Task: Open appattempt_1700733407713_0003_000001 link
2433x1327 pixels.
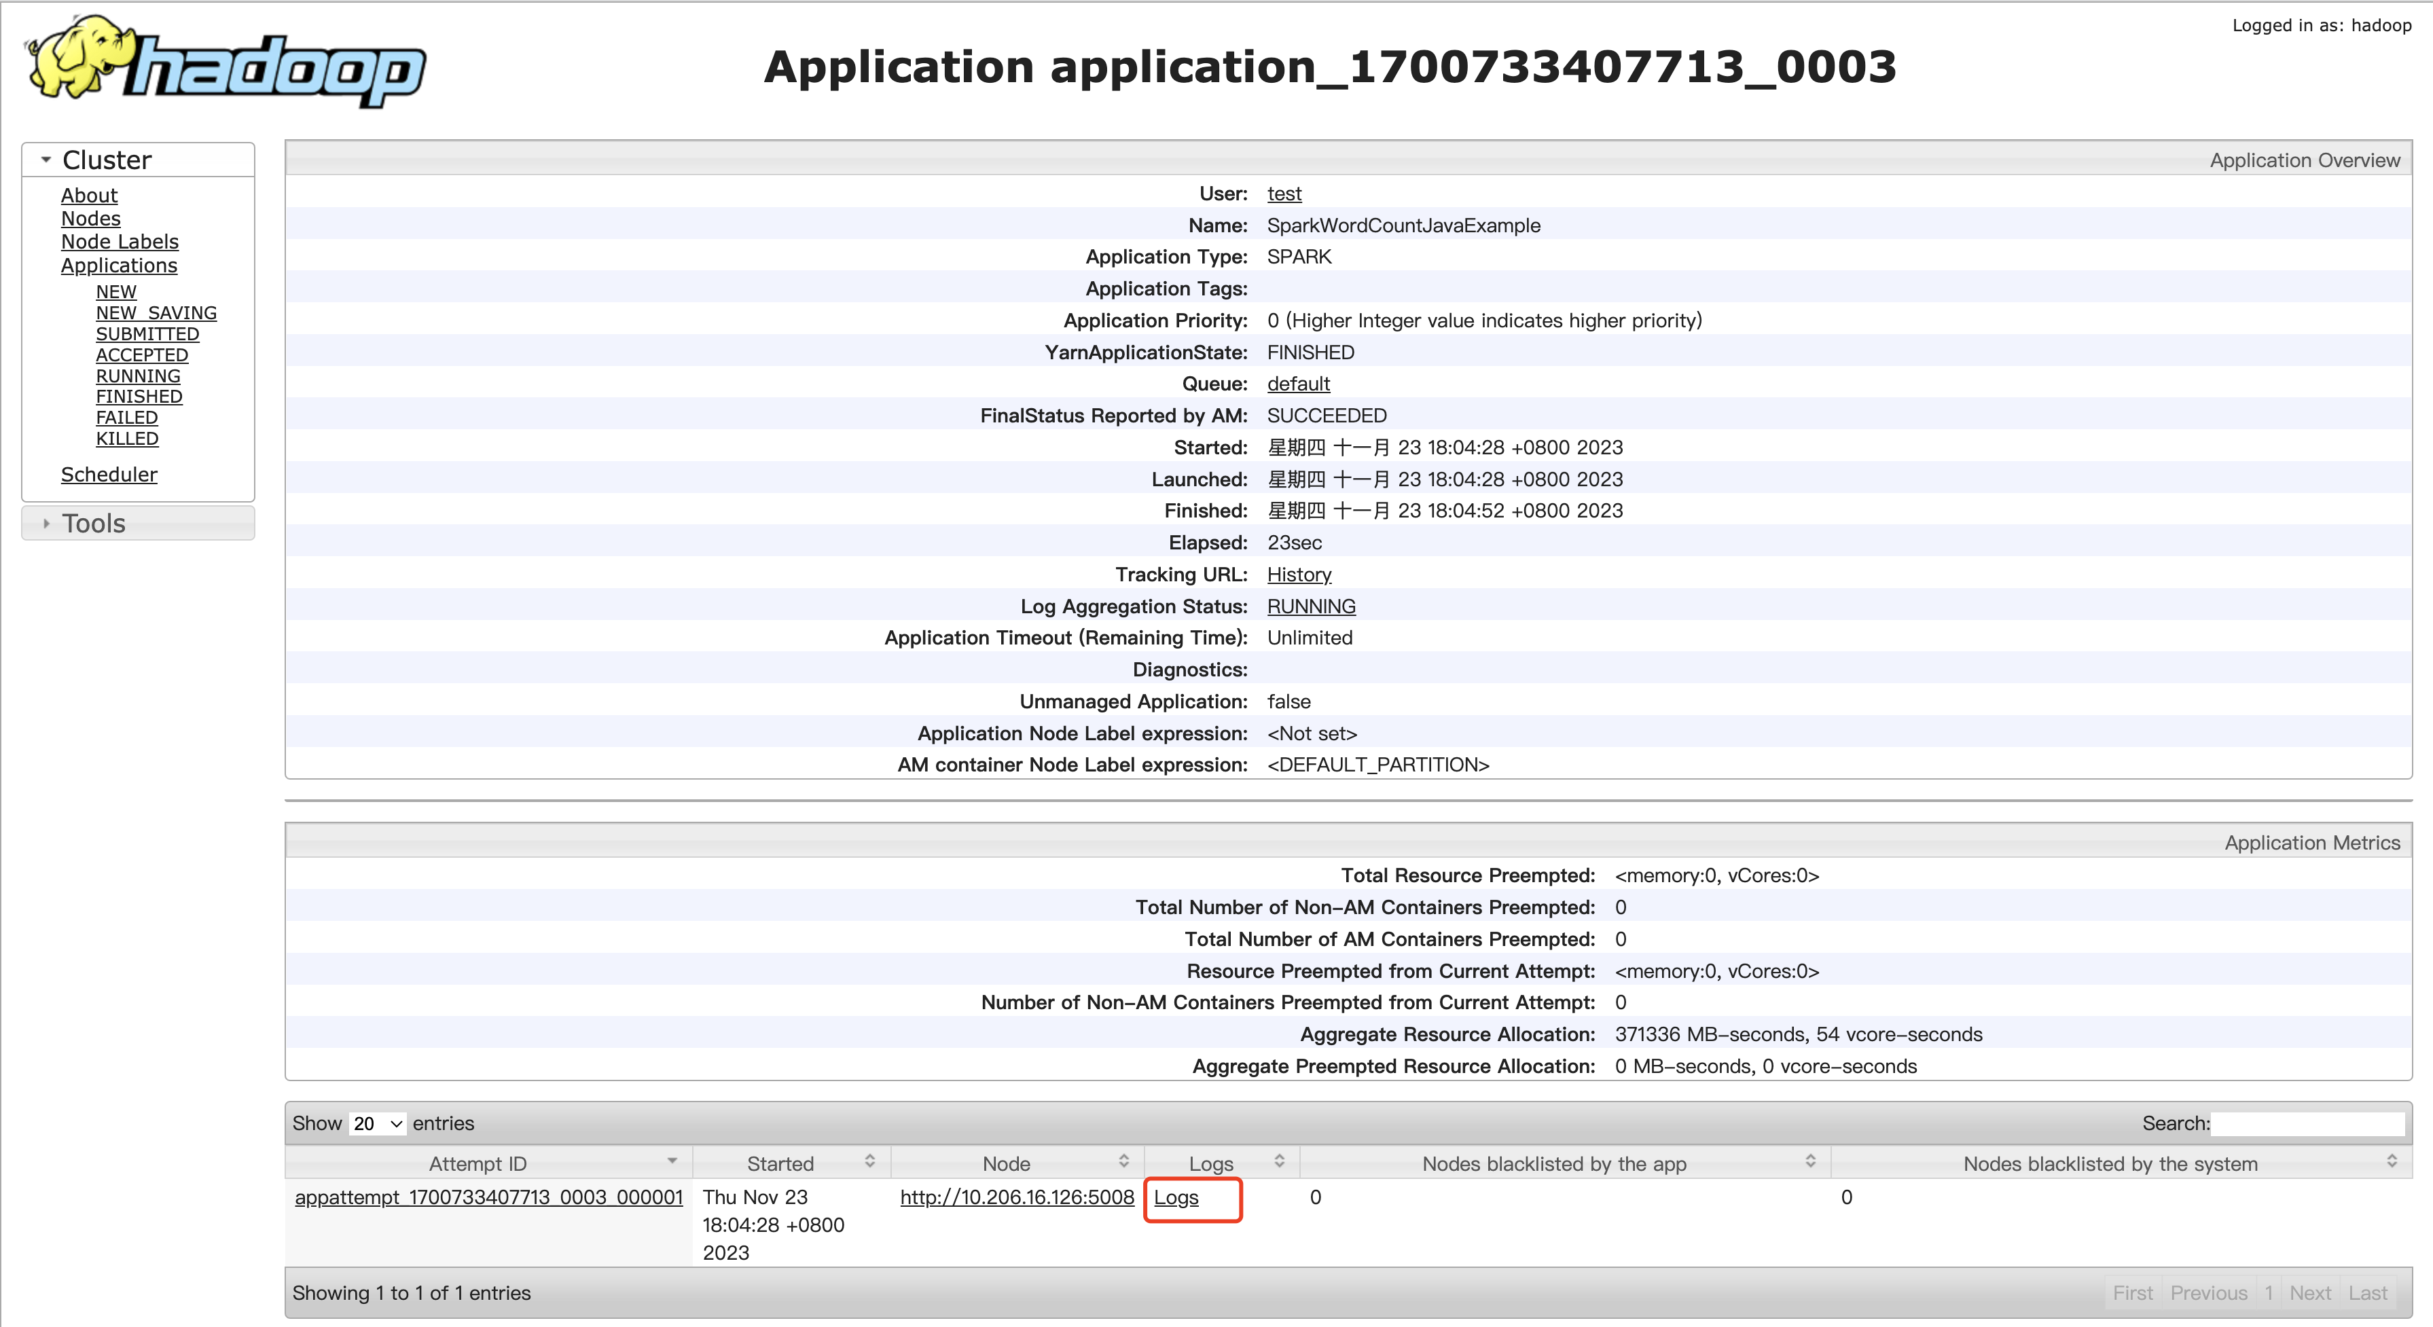Action: [x=488, y=1197]
